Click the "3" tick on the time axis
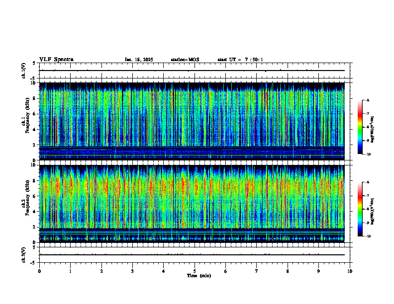The image size is (394, 304). [x=132, y=271]
